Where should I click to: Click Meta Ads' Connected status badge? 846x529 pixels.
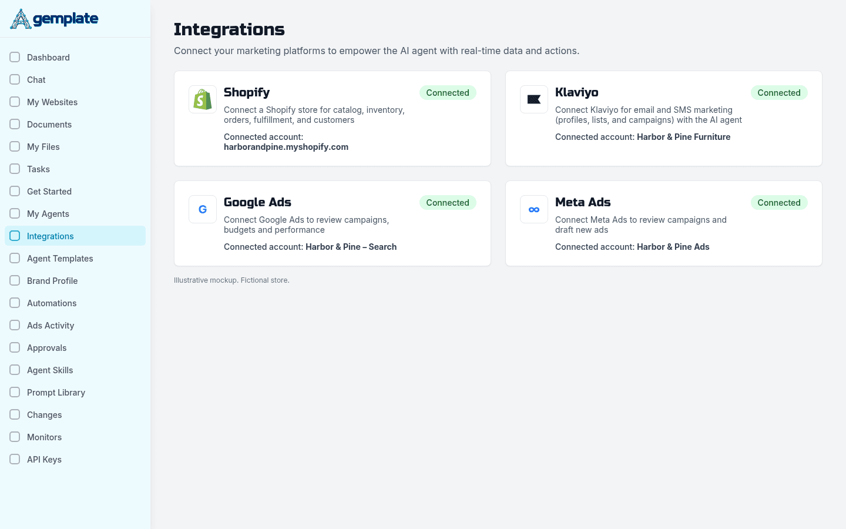coord(779,202)
